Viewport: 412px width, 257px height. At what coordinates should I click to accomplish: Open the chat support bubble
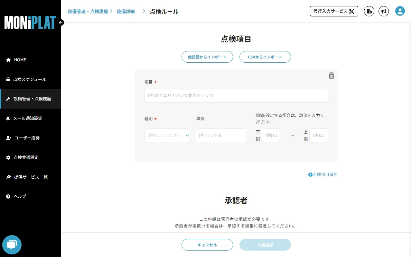pyautogui.click(x=12, y=244)
